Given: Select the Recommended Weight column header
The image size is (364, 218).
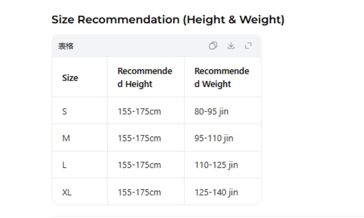Looking at the screenshot, I should point(222,77).
